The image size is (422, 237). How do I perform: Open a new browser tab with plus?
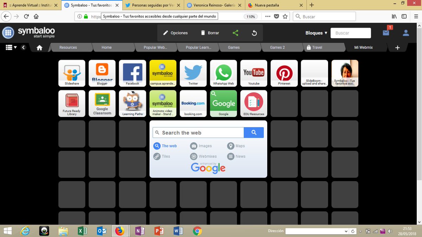[312, 5]
